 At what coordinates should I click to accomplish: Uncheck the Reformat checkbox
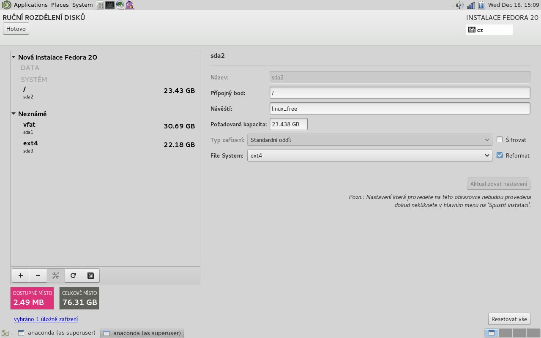pos(500,155)
